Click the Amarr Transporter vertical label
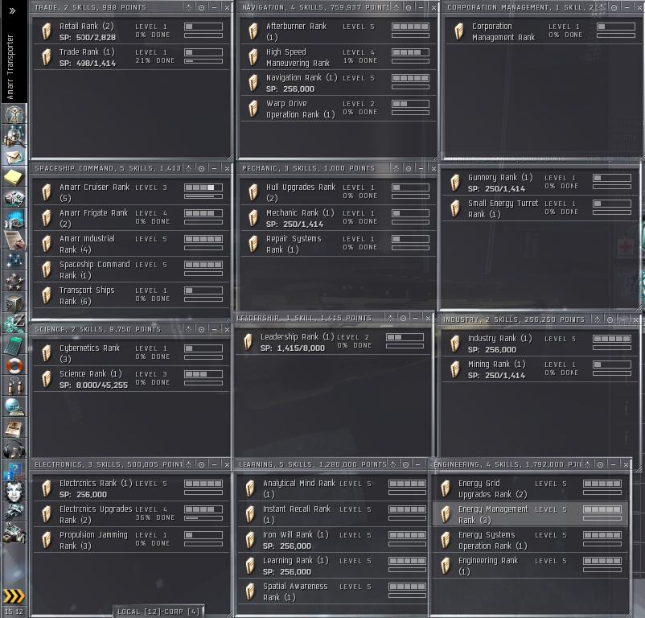Viewport: 645px width, 618px height. pyautogui.click(x=10, y=67)
